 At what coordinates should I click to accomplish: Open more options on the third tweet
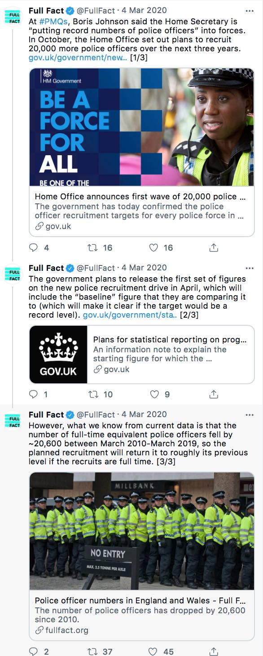(250, 414)
